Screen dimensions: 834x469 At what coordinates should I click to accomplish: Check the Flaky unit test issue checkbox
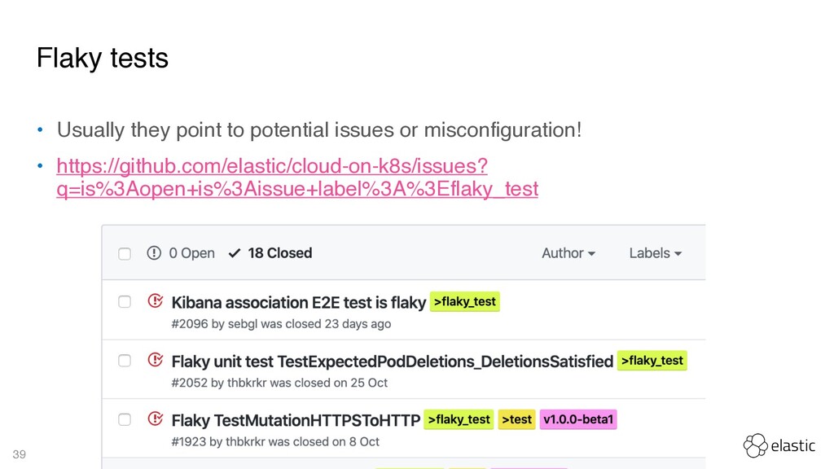pyautogui.click(x=125, y=361)
